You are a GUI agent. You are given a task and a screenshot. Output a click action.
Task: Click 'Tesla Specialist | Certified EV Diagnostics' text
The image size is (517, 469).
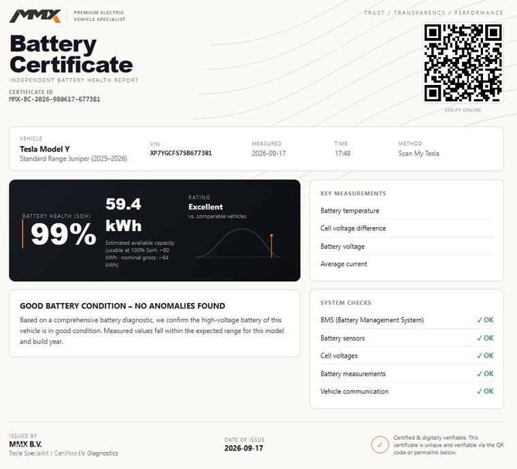click(63, 453)
